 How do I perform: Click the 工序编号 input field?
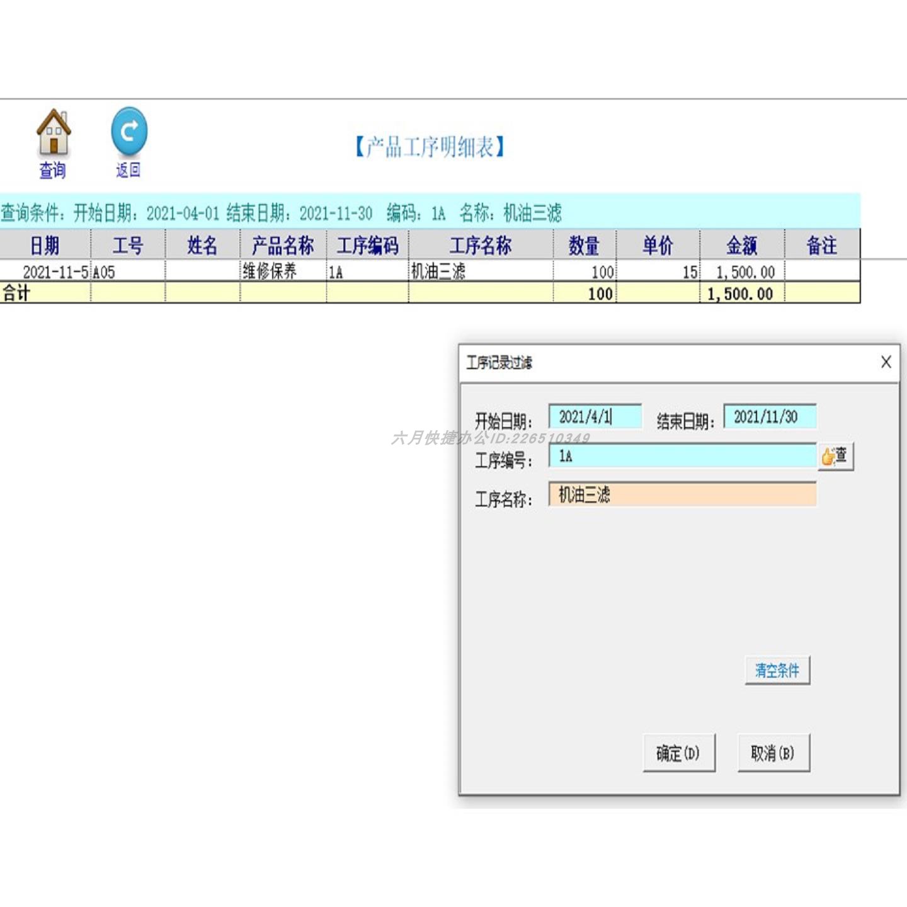[682, 456]
